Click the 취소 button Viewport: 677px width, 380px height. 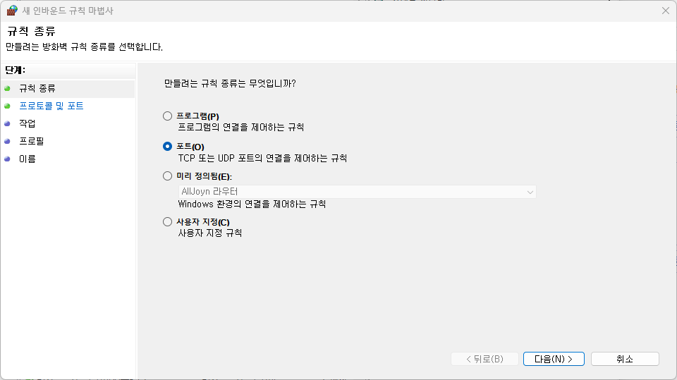(625, 359)
